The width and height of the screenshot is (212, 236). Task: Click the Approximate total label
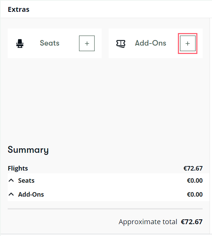tap(148, 222)
